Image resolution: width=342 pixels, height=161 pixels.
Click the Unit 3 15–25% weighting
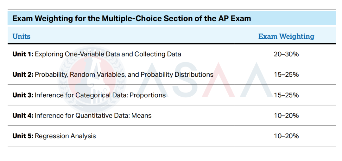point(286,95)
